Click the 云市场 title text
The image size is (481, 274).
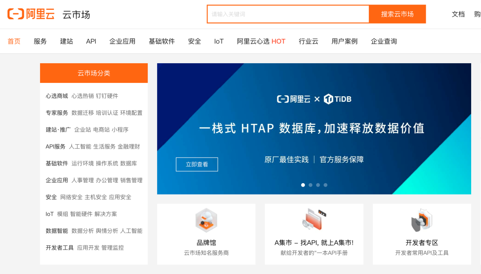pos(77,14)
